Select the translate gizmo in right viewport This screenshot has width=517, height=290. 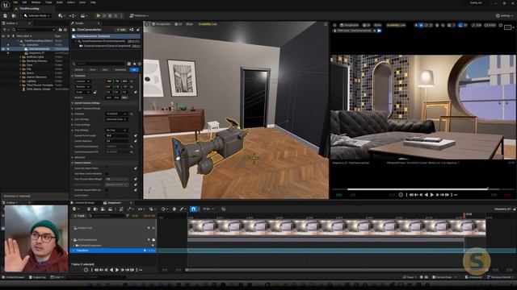421,25
